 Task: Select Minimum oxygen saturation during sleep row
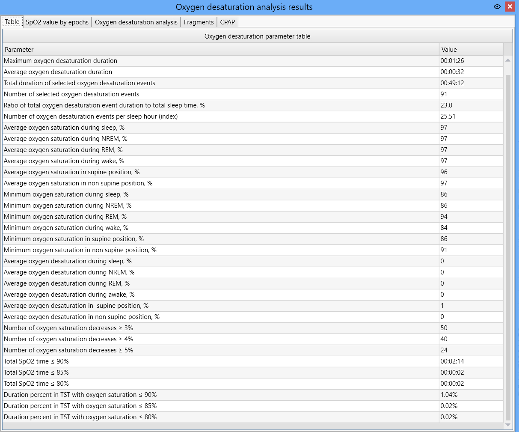point(253,194)
